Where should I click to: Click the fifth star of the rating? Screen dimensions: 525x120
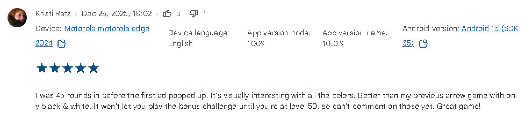(93, 68)
